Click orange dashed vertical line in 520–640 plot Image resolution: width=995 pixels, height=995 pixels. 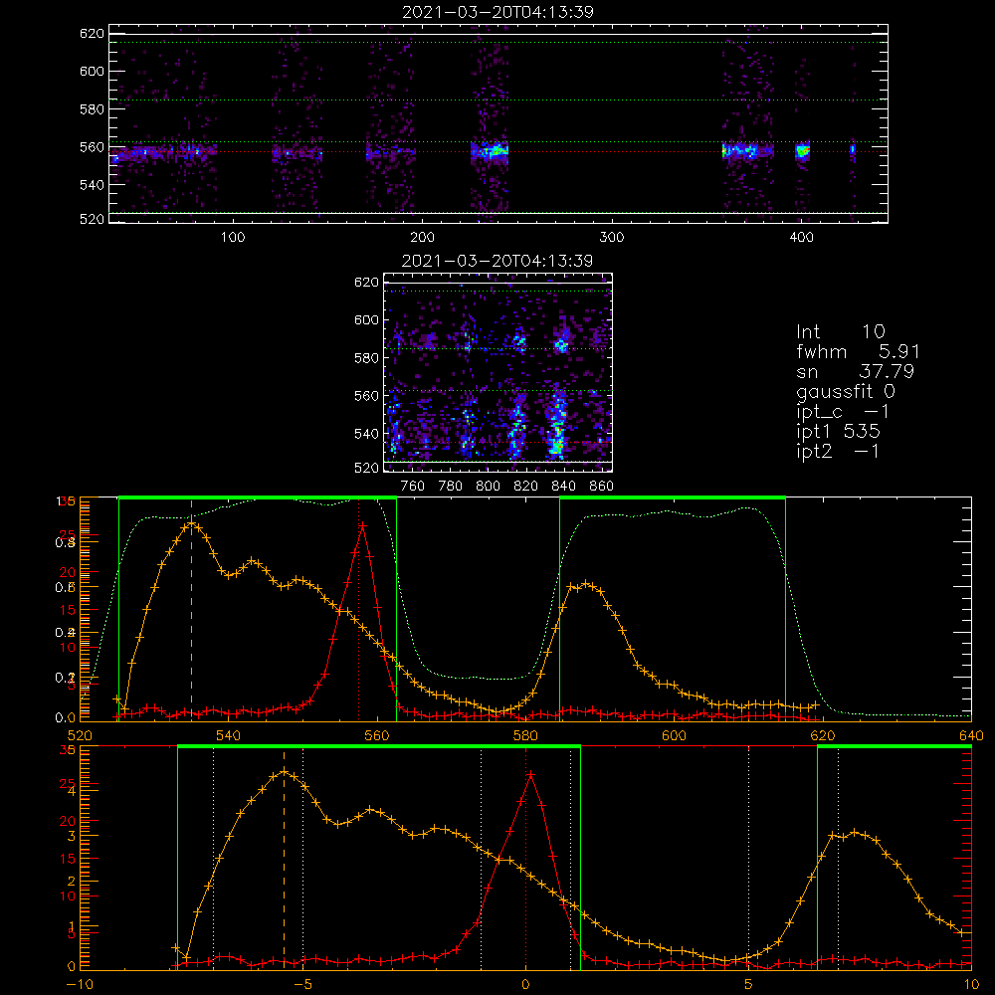tap(192, 609)
